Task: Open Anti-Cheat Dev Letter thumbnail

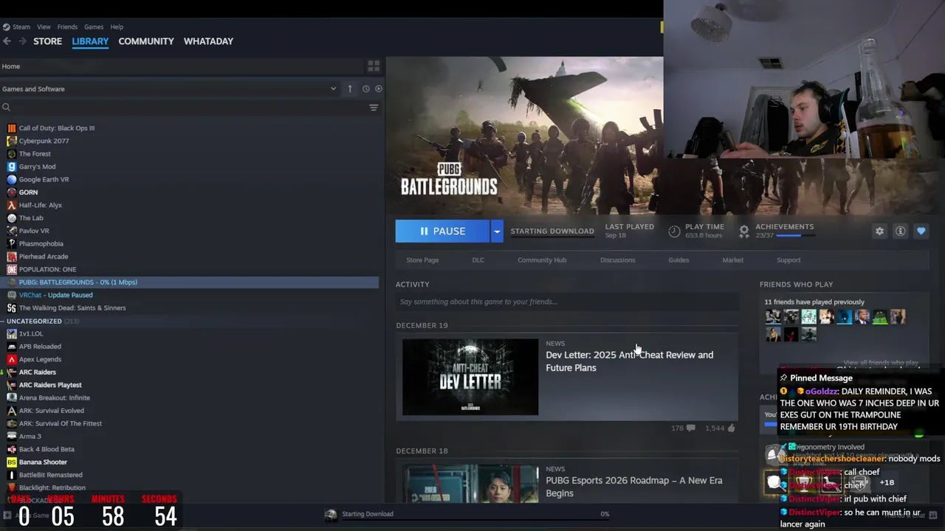Action: pos(470,377)
